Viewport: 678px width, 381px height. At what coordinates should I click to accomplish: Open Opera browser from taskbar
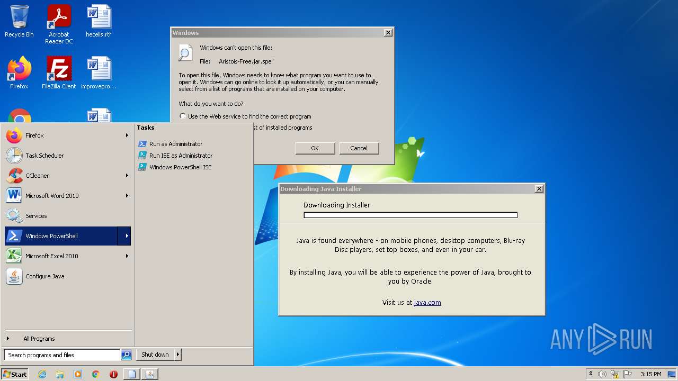tap(113, 374)
